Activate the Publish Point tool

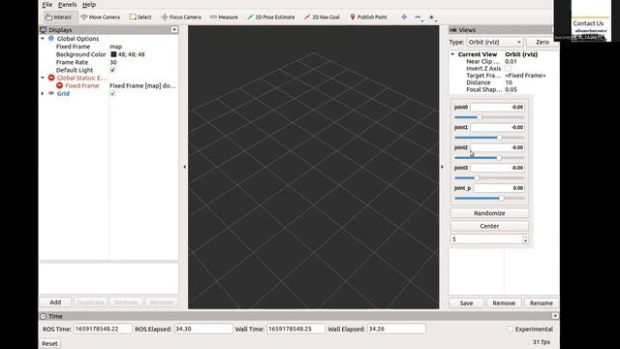[368, 17]
